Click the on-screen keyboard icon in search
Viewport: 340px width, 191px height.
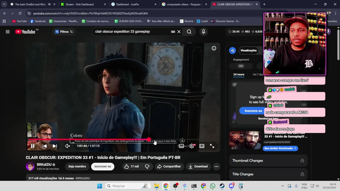173,32
